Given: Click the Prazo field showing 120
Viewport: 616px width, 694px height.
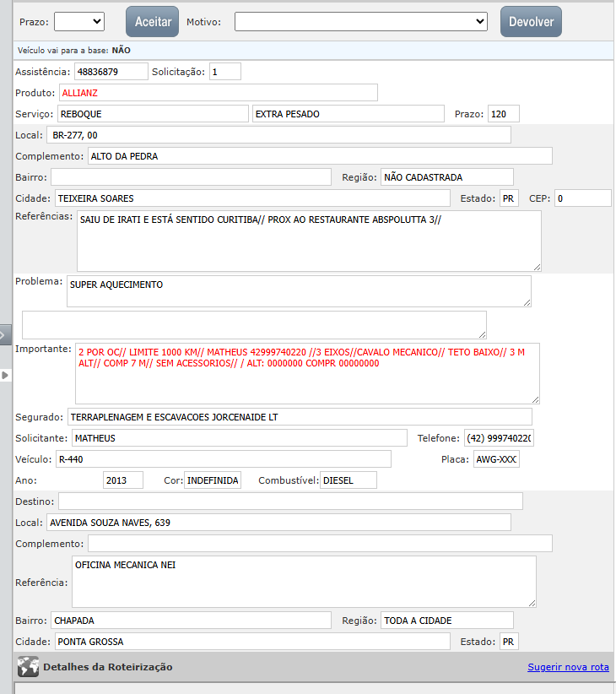Looking at the screenshot, I should [x=504, y=114].
